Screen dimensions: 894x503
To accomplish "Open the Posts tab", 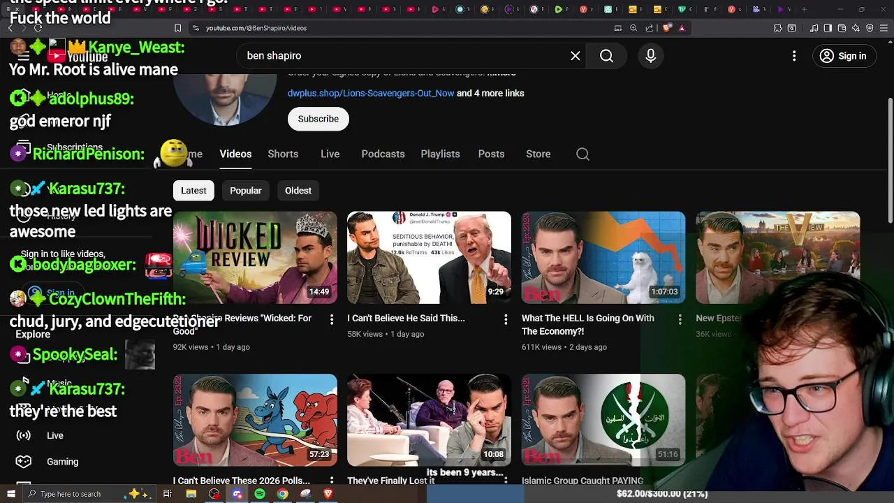I will click(x=491, y=154).
